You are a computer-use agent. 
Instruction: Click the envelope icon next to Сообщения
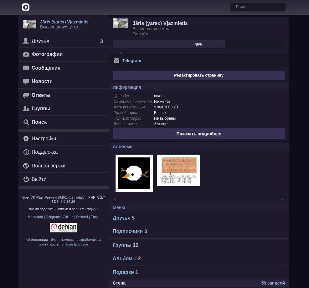26,68
